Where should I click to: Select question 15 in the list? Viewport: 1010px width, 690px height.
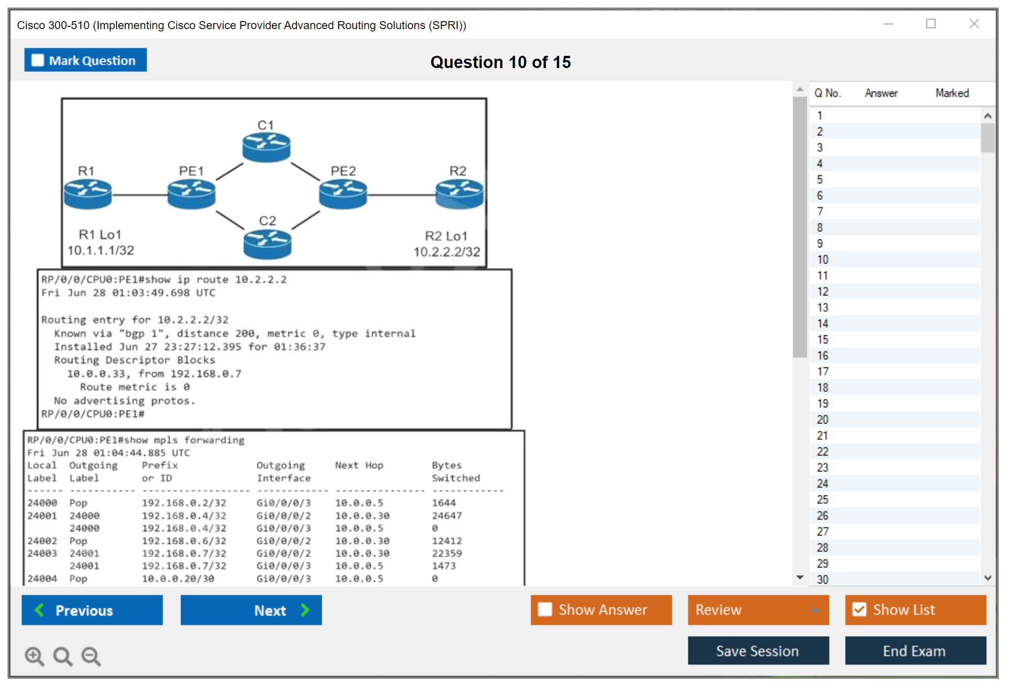pos(823,339)
